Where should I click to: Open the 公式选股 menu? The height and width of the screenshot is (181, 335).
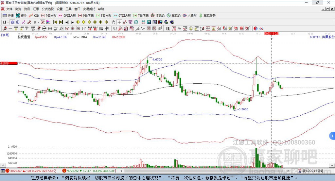pyautogui.click(x=47, y=9)
